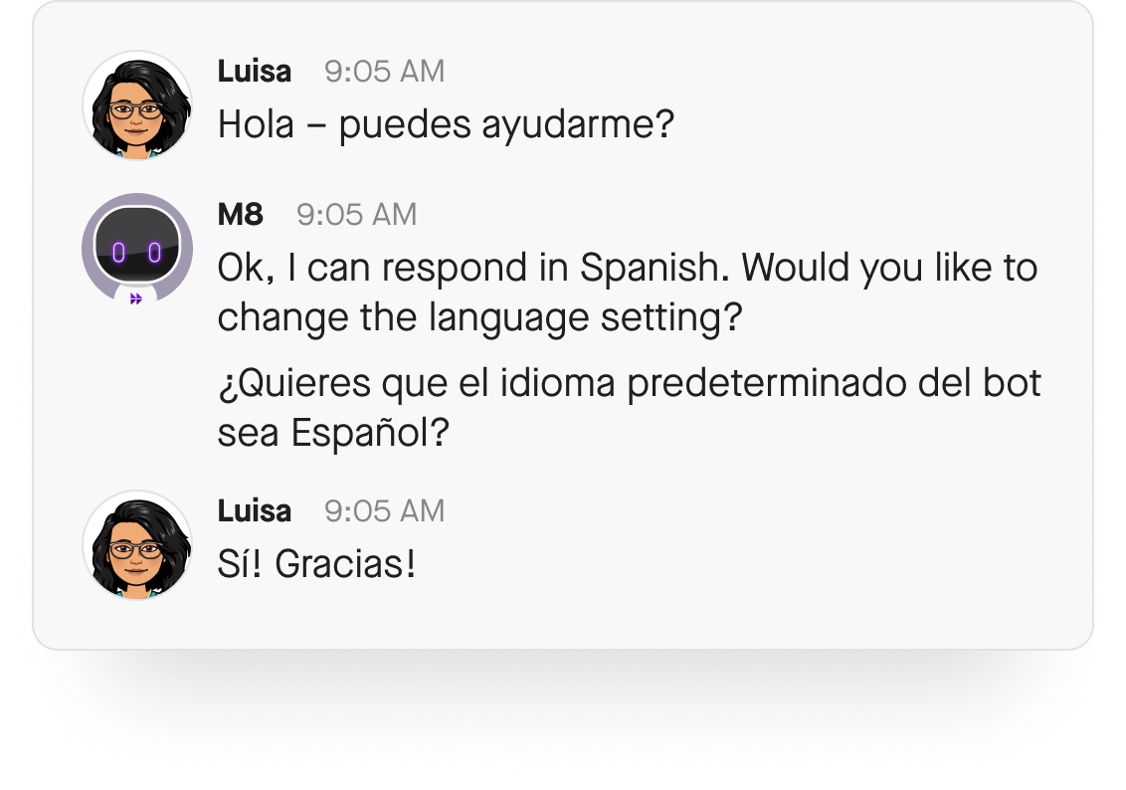Click the M8 sender name

[240, 214]
